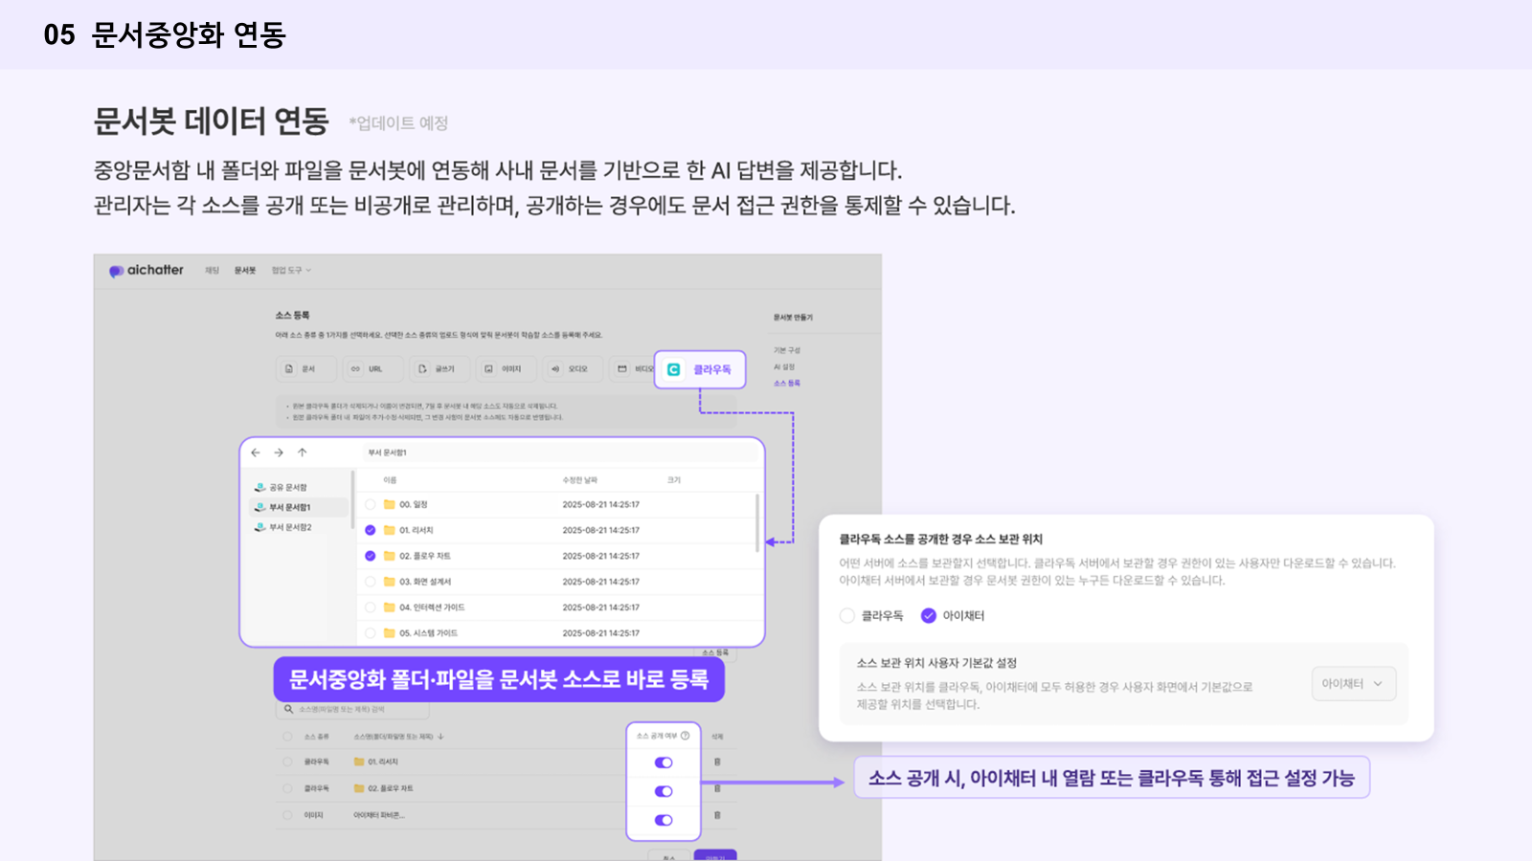
Task: Go back using the left arrow
Action: pyautogui.click(x=256, y=453)
